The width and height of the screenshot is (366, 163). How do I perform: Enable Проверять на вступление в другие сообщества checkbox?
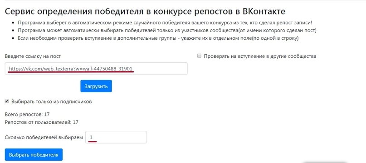click(x=199, y=56)
